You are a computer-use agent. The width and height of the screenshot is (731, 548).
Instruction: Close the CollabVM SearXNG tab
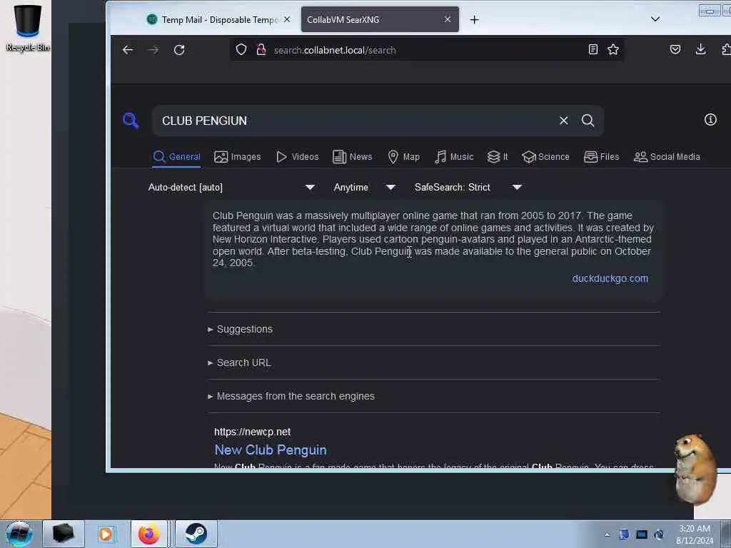(448, 19)
